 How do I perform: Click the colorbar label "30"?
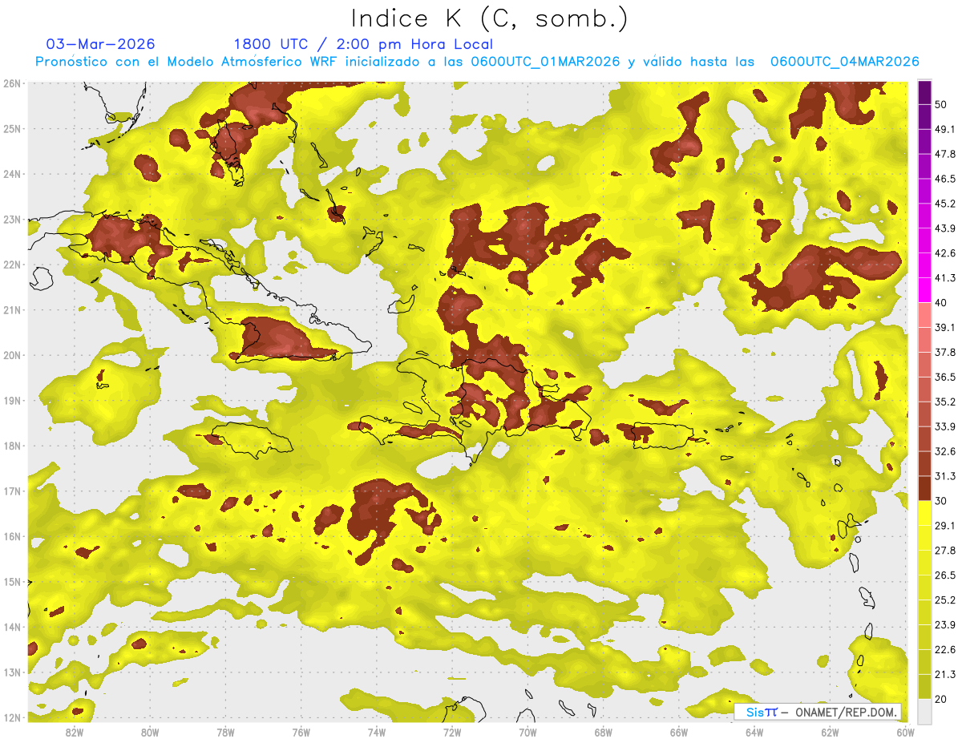pos(942,501)
